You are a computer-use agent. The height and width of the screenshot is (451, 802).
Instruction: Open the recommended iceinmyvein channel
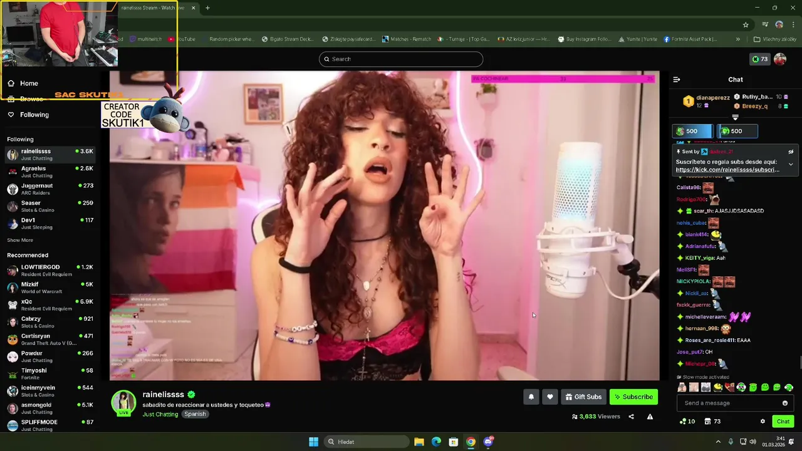pyautogui.click(x=50, y=391)
